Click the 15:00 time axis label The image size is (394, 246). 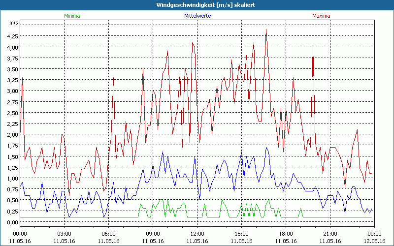242,234
